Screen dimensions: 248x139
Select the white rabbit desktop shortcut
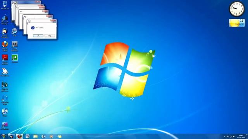(5, 72)
